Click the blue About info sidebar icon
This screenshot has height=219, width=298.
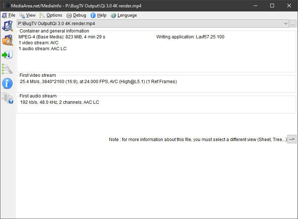click(x=7, y=83)
